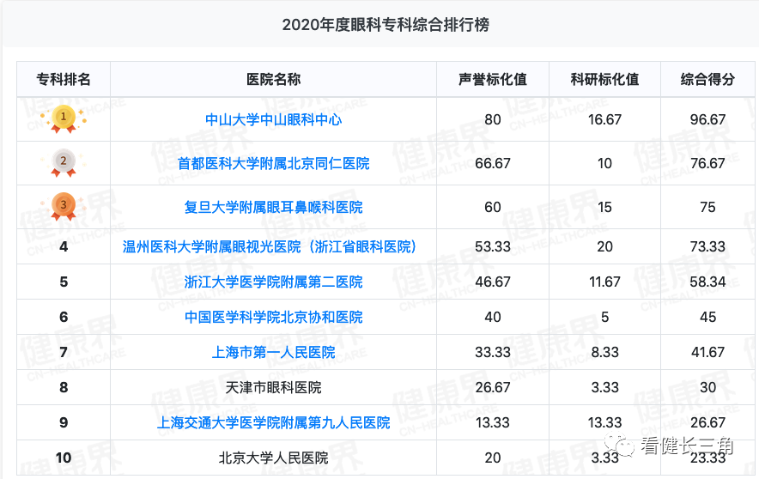Screen dimensions: 759x479
Task: Click the research value 8.33
Action: (604, 352)
